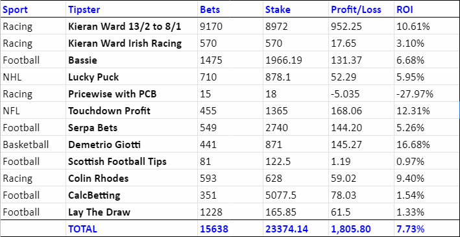The image size is (460, 237).
Task: Click the Sport column header
Action: coord(33,9)
